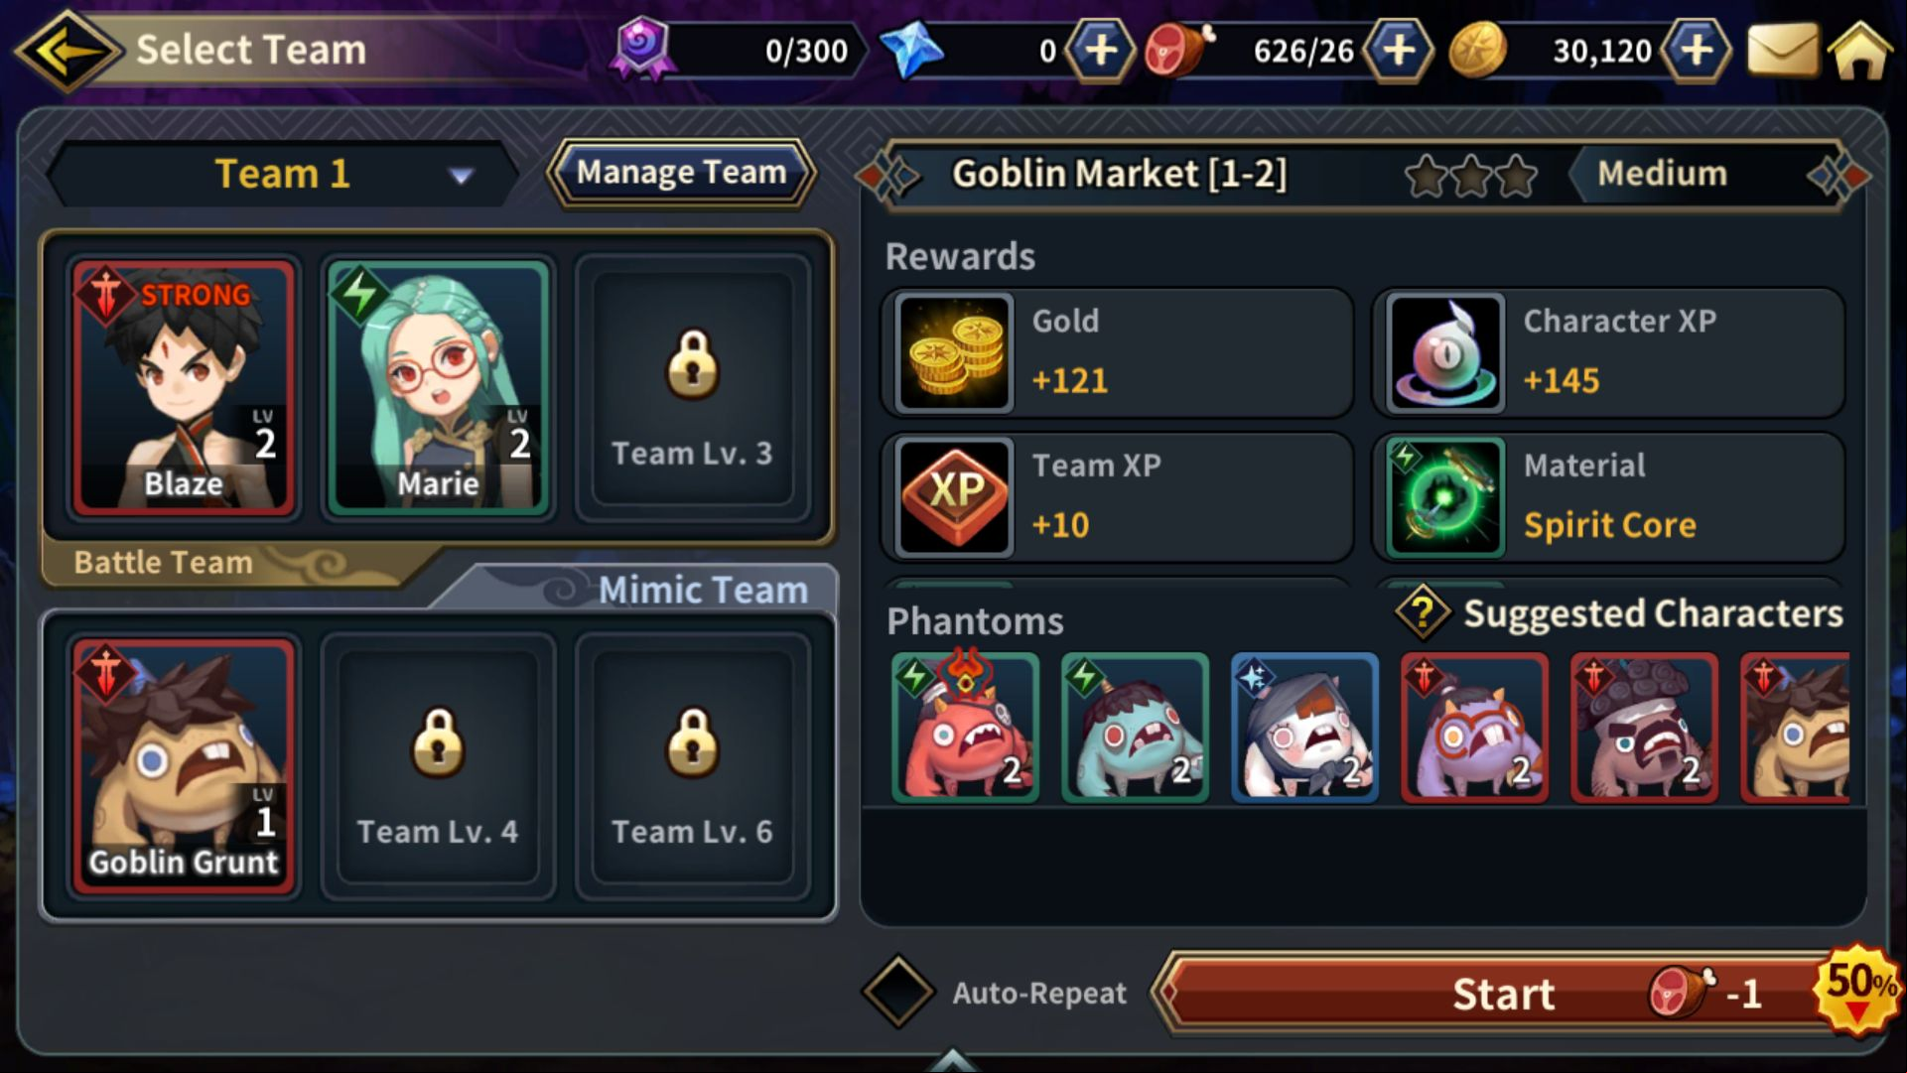This screenshot has width=1907, height=1073.
Task: Open Suggested Characters question mark icon
Action: tap(1423, 612)
